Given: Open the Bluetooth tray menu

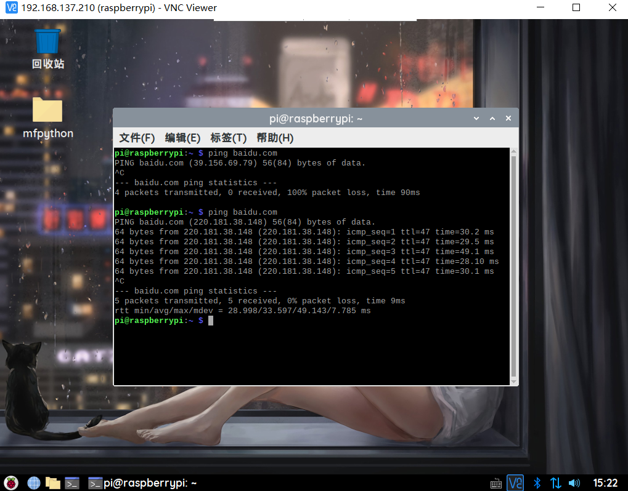Looking at the screenshot, I should 537,483.
